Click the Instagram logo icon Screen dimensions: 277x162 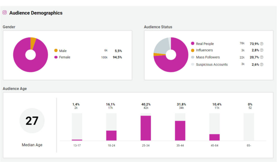[5, 12]
